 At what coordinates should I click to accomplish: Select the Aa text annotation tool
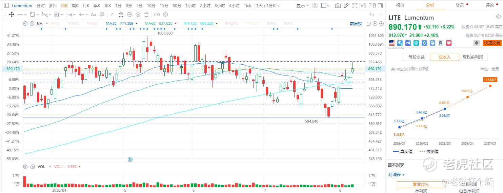[94, 15]
